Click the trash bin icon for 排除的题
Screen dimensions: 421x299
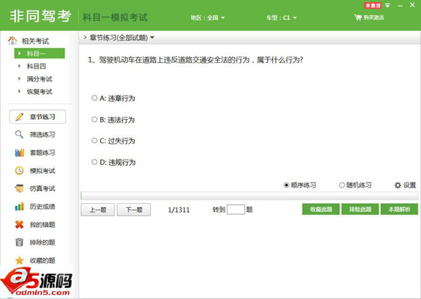(x=19, y=242)
